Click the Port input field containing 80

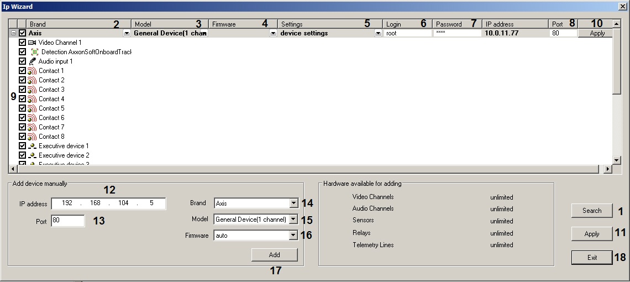click(67, 221)
